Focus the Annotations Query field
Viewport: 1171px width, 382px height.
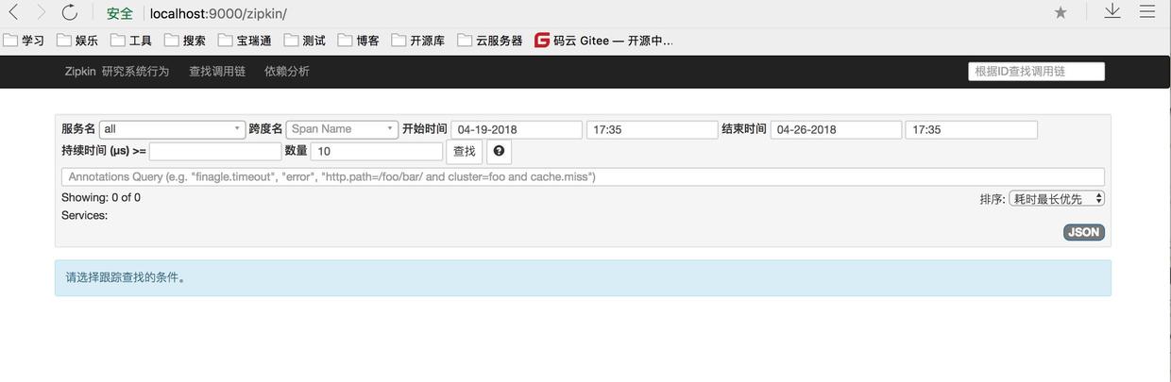click(583, 177)
